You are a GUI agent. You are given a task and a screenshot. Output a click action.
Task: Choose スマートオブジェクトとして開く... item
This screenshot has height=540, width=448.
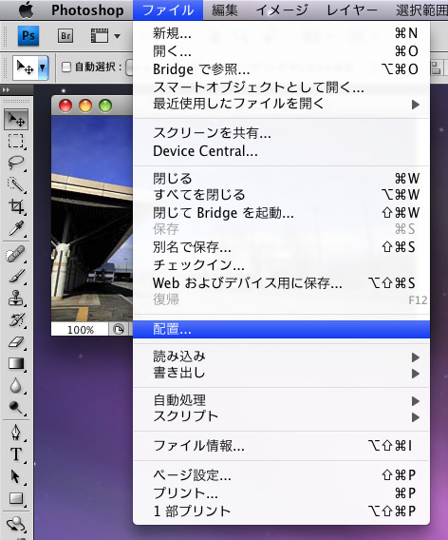click(x=281, y=87)
